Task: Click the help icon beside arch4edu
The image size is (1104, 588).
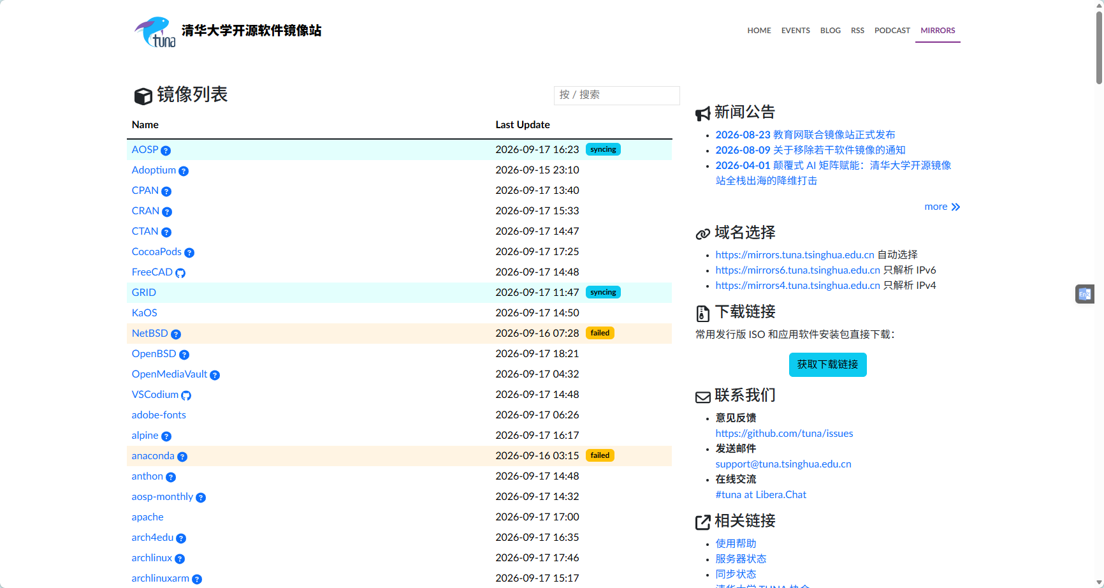Action: (x=181, y=538)
